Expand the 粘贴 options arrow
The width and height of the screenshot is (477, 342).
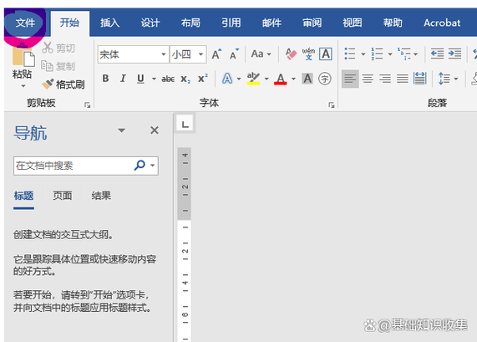pyautogui.click(x=23, y=86)
